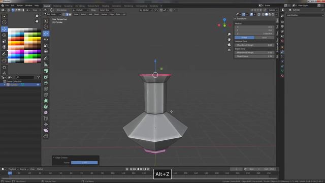Click the outliner search field
Viewport: 325px width, 183px height.
coord(25,77)
